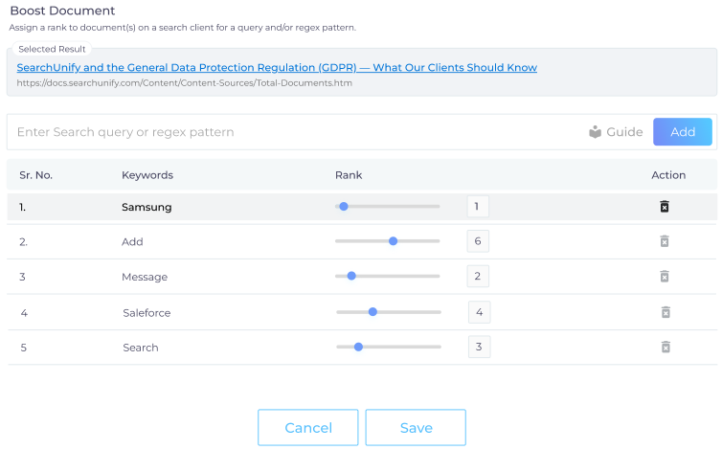The image size is (722, 450).
Task: Click the Saleforce rank slider handle
Action: [x=372, y=312]
